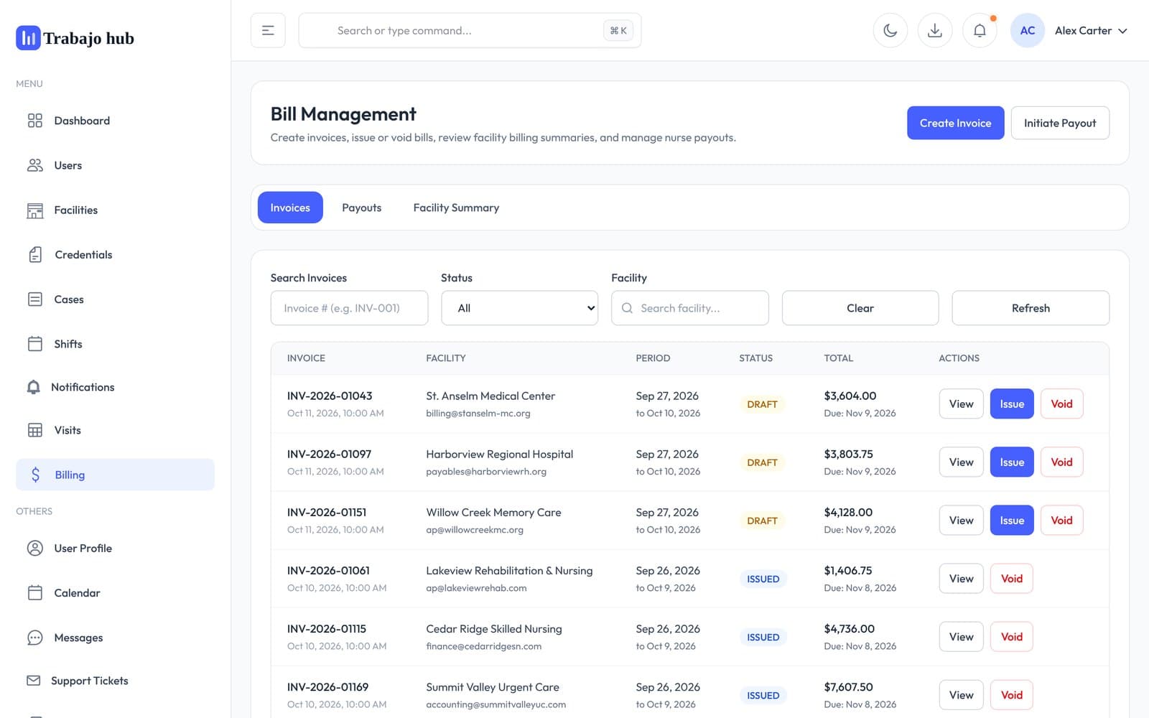Go to Users in sidebar
The height and width of the screenshot is (718, 1149).
click(115, 165)
